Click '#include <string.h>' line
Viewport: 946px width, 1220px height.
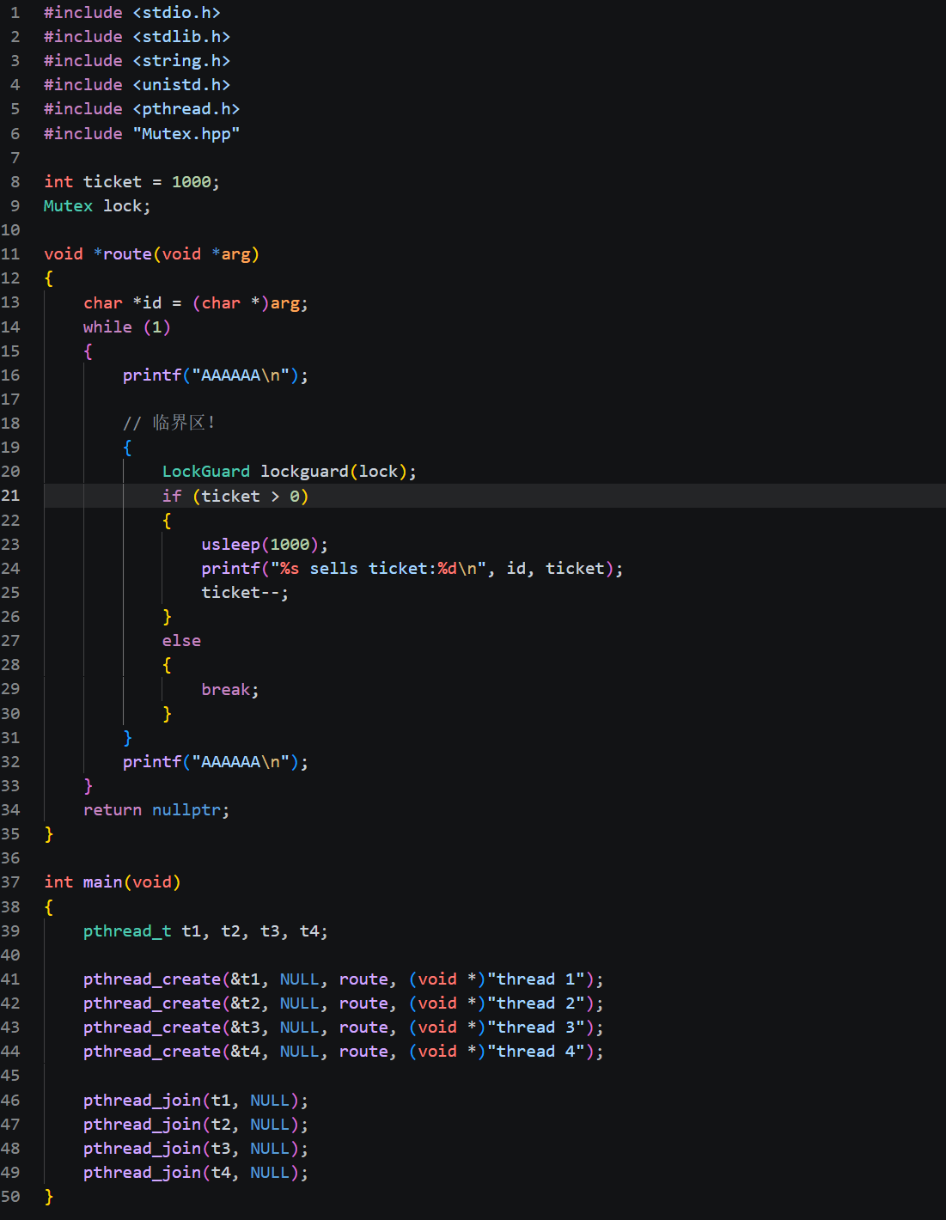click(x=137, y=61)
